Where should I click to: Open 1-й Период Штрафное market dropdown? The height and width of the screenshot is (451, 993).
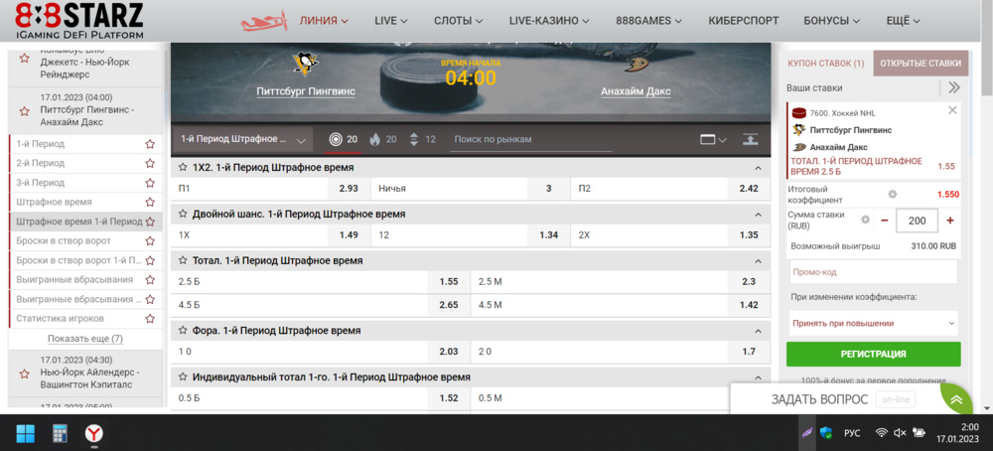click(x=243, y=139)
